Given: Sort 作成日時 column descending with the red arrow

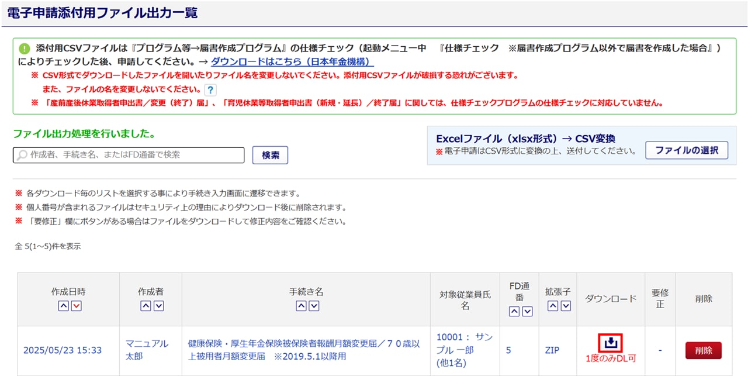Looking at the screenshot, I should [75, 306].
